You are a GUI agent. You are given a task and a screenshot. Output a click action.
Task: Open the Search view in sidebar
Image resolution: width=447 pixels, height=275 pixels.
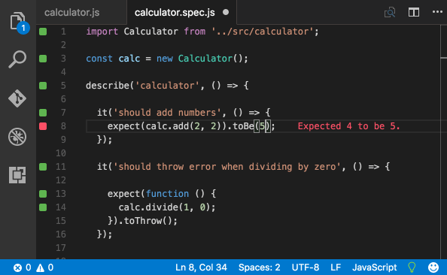point(17,59)
